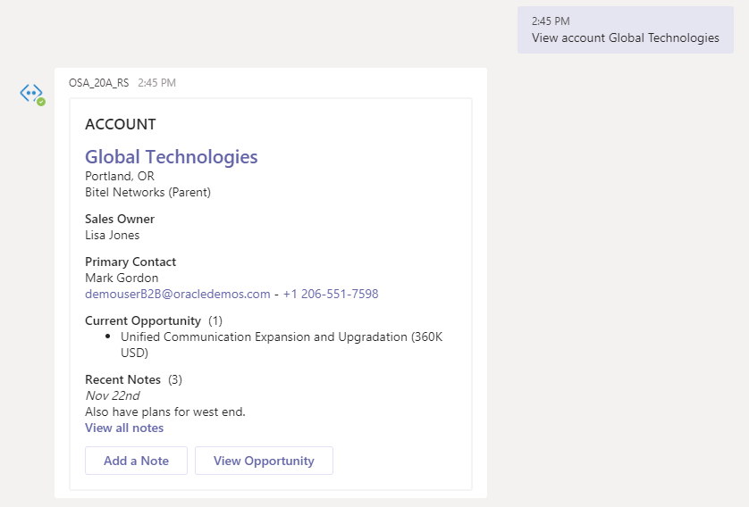
Task: Click the bot message's 2:45 PM timestamp
Action: click(156, 83)
